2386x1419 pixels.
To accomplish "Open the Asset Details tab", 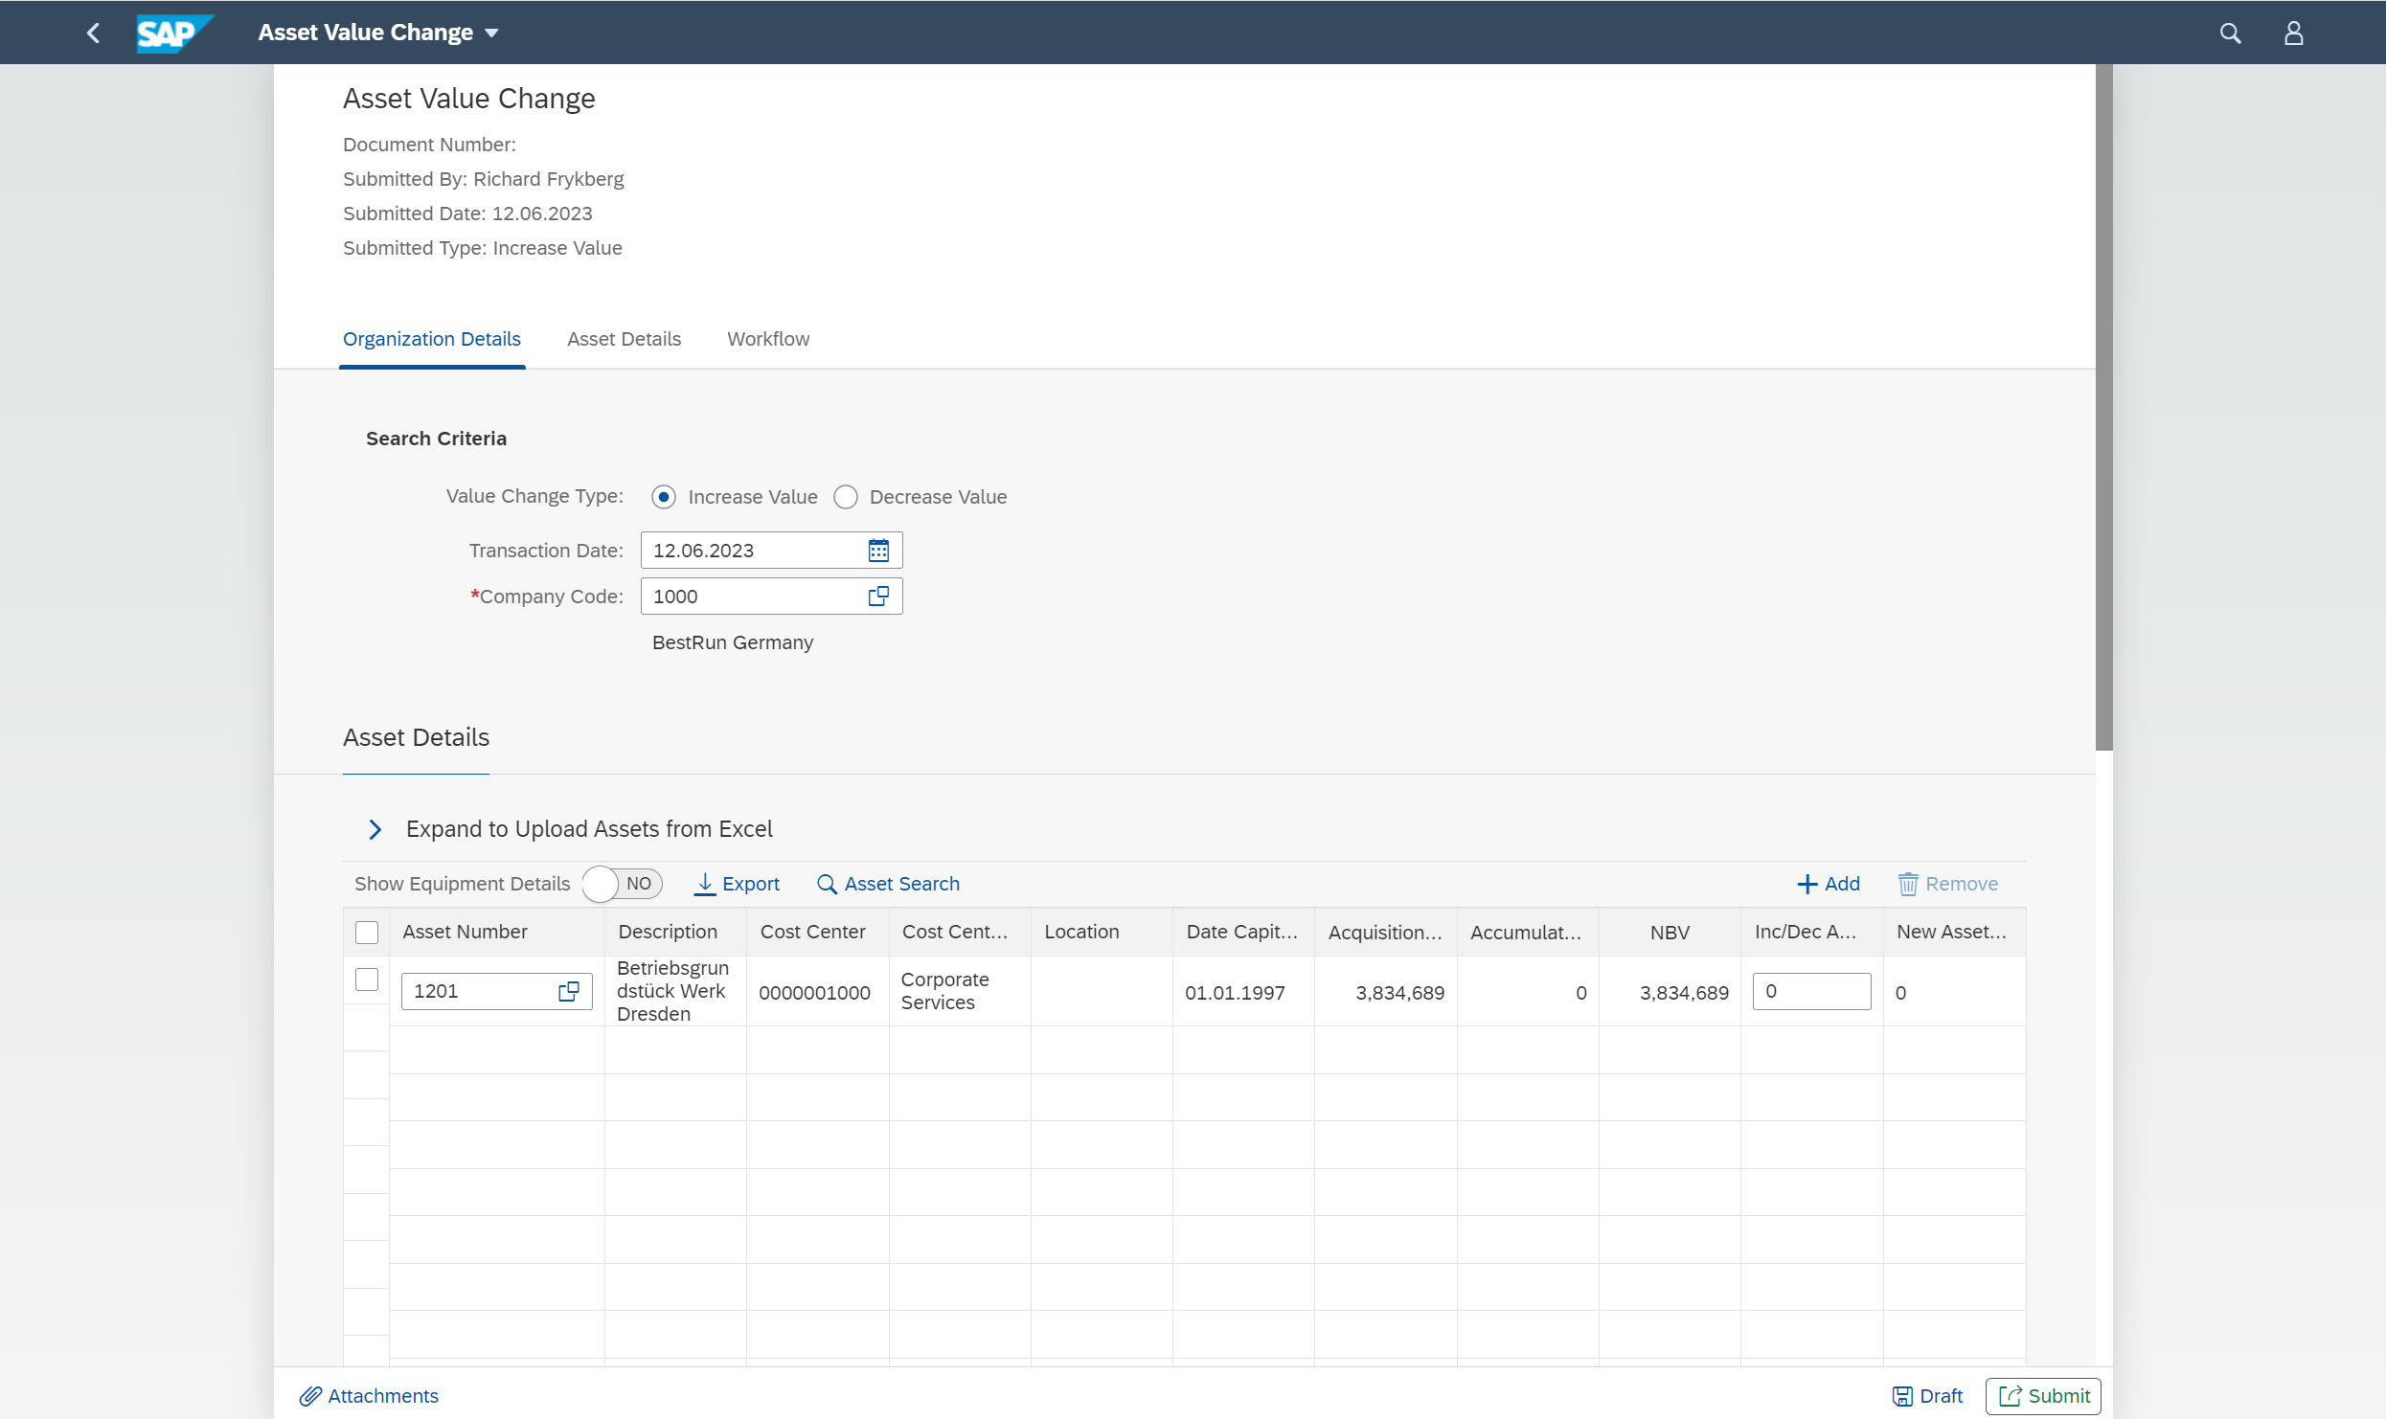I will point(624,338).
